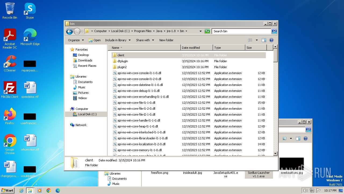344x194 pixels.
Task: Click the taskbar clock showing 10:17 PM
Action: pos(330,190)
